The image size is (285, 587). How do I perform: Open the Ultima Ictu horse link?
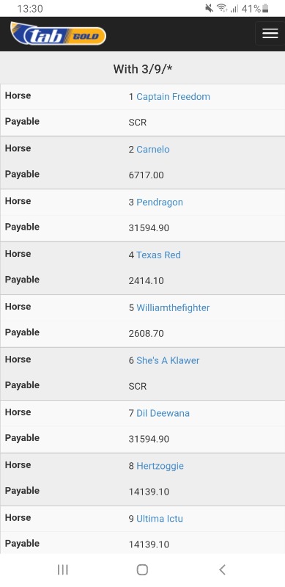click(x=160, y=519)
